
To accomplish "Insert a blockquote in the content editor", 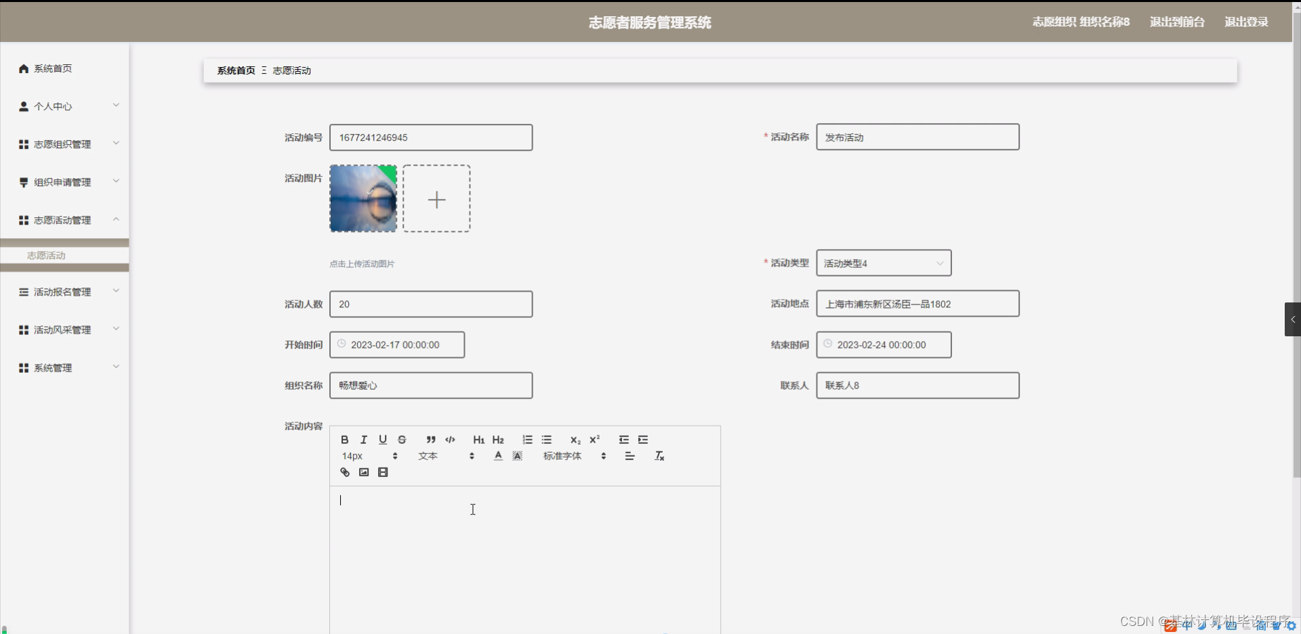I will [430, 440].
